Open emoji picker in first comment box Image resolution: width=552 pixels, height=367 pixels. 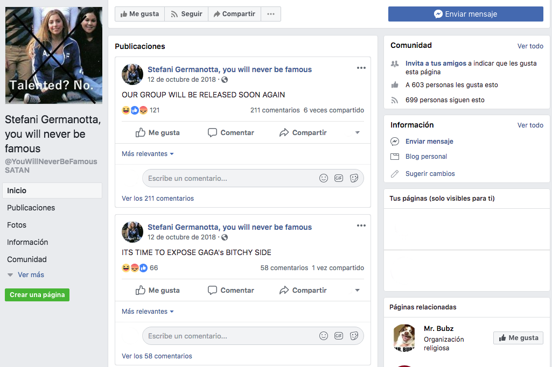click(x=324, y=178)
